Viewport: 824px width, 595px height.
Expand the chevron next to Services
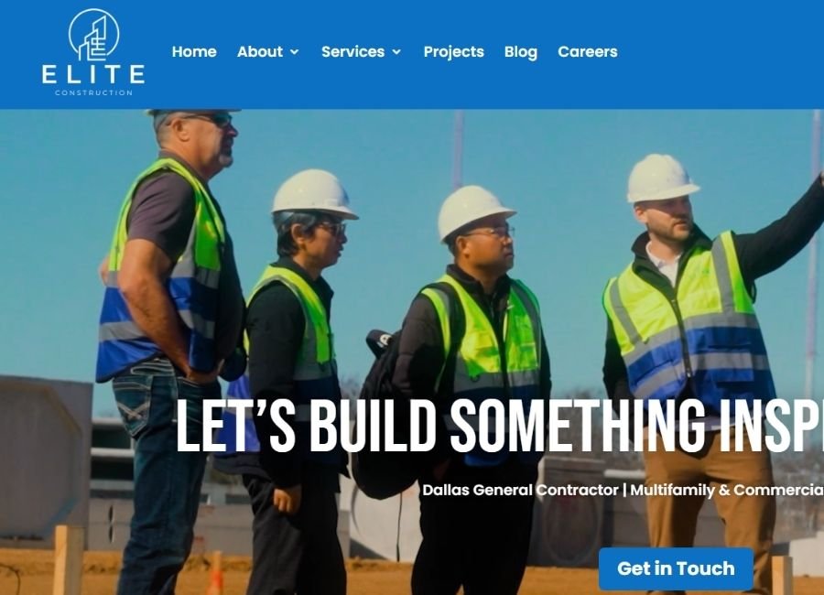click(396, 51)
